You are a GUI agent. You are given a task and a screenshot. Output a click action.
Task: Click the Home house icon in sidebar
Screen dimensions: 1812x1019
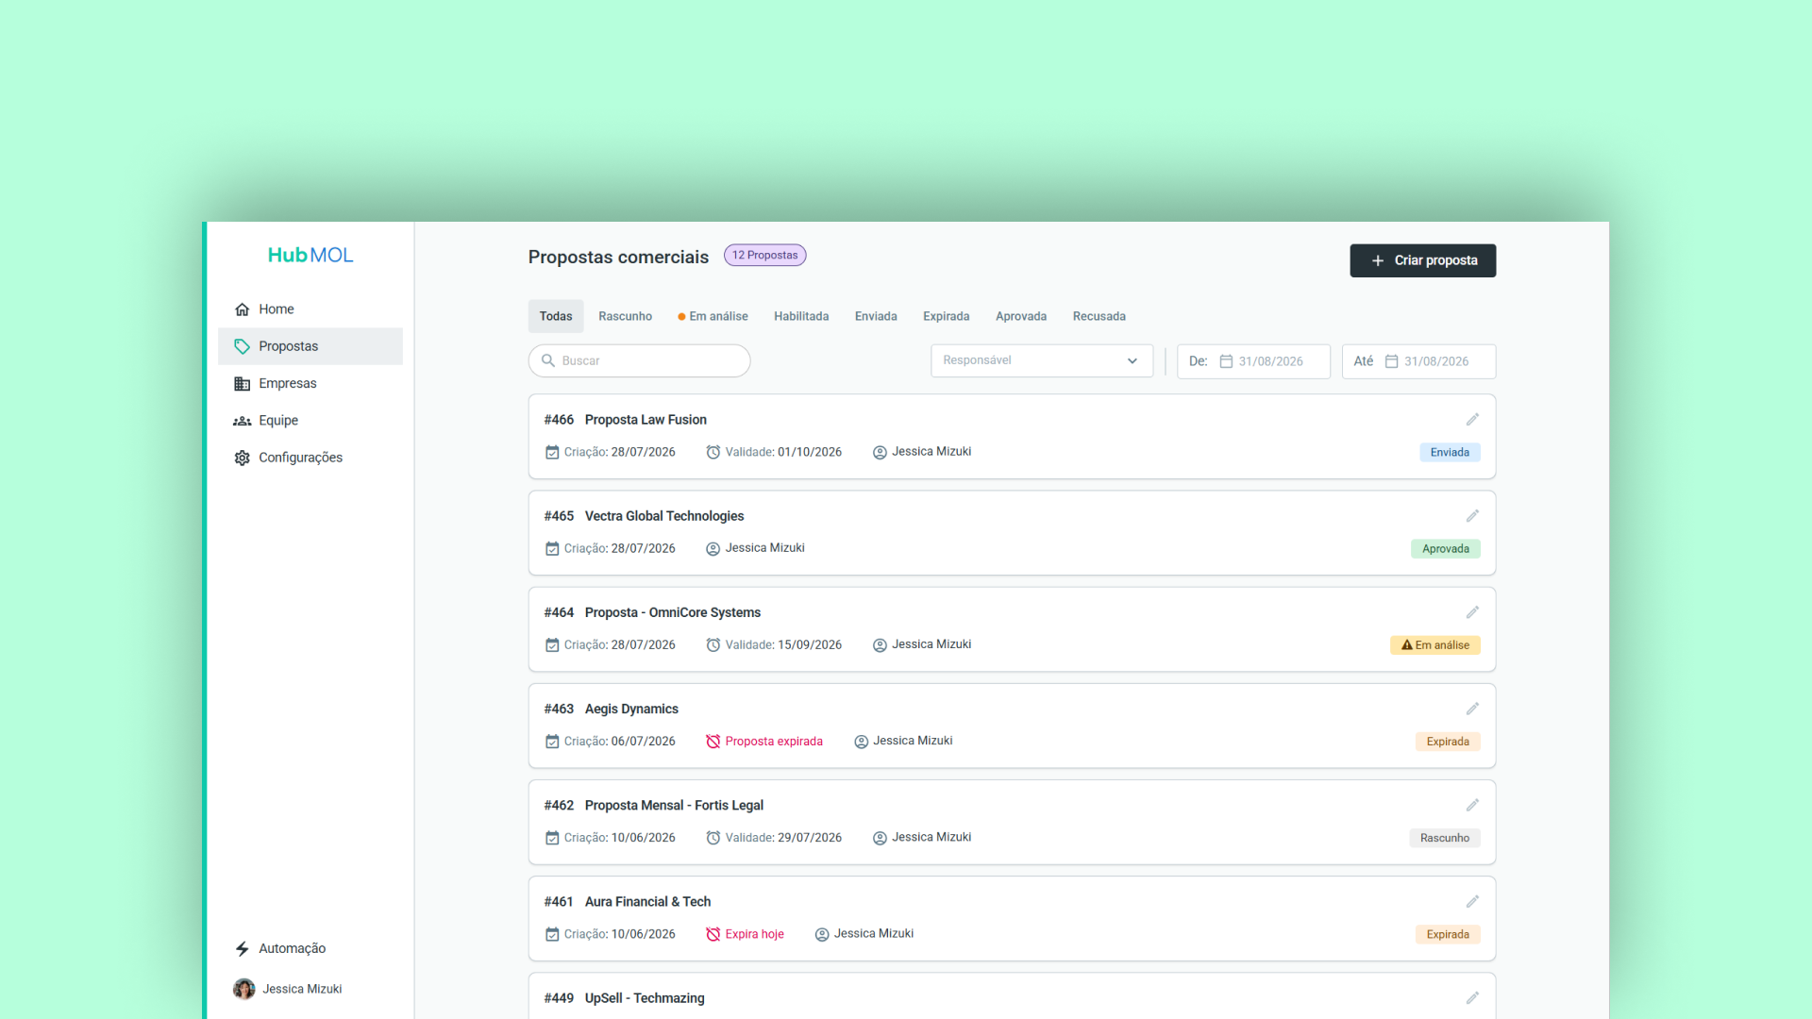pos(243,309)
